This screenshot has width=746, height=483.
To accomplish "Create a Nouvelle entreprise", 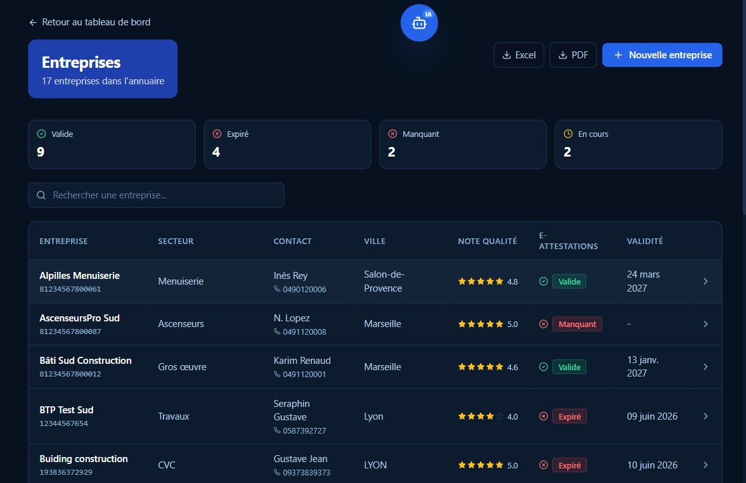I will 662,55.
